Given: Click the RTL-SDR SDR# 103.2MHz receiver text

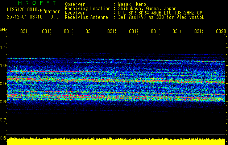Looking at the screenshot, I should point(160,13).
